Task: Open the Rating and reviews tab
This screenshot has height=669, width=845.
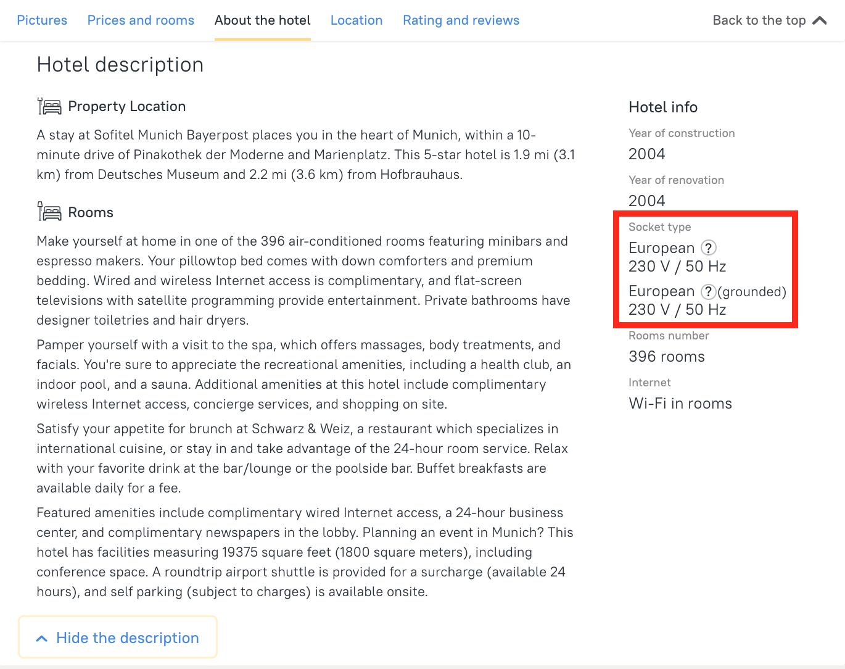Action: tap(461, 20)
